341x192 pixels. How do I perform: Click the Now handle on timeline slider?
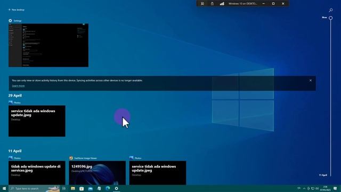click(x=330, y=18)
